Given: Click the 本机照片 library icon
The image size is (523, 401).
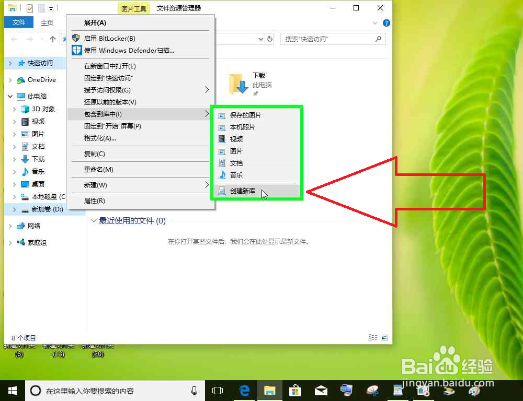Looking at the screenshot, I should click(222, 127).
